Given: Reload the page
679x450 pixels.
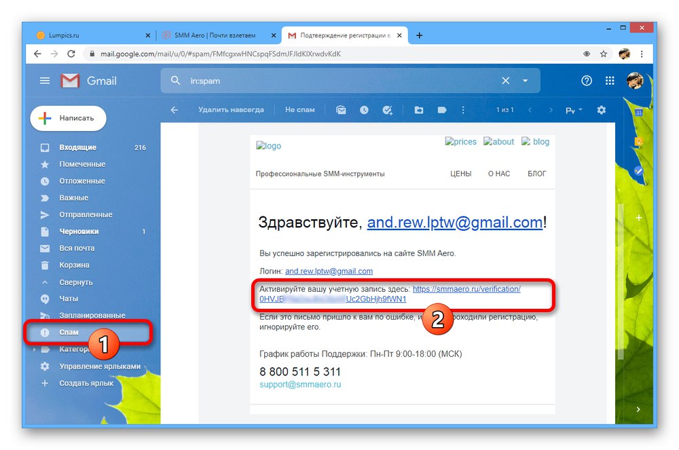Looking at the screenshot, I should (71, 54).
